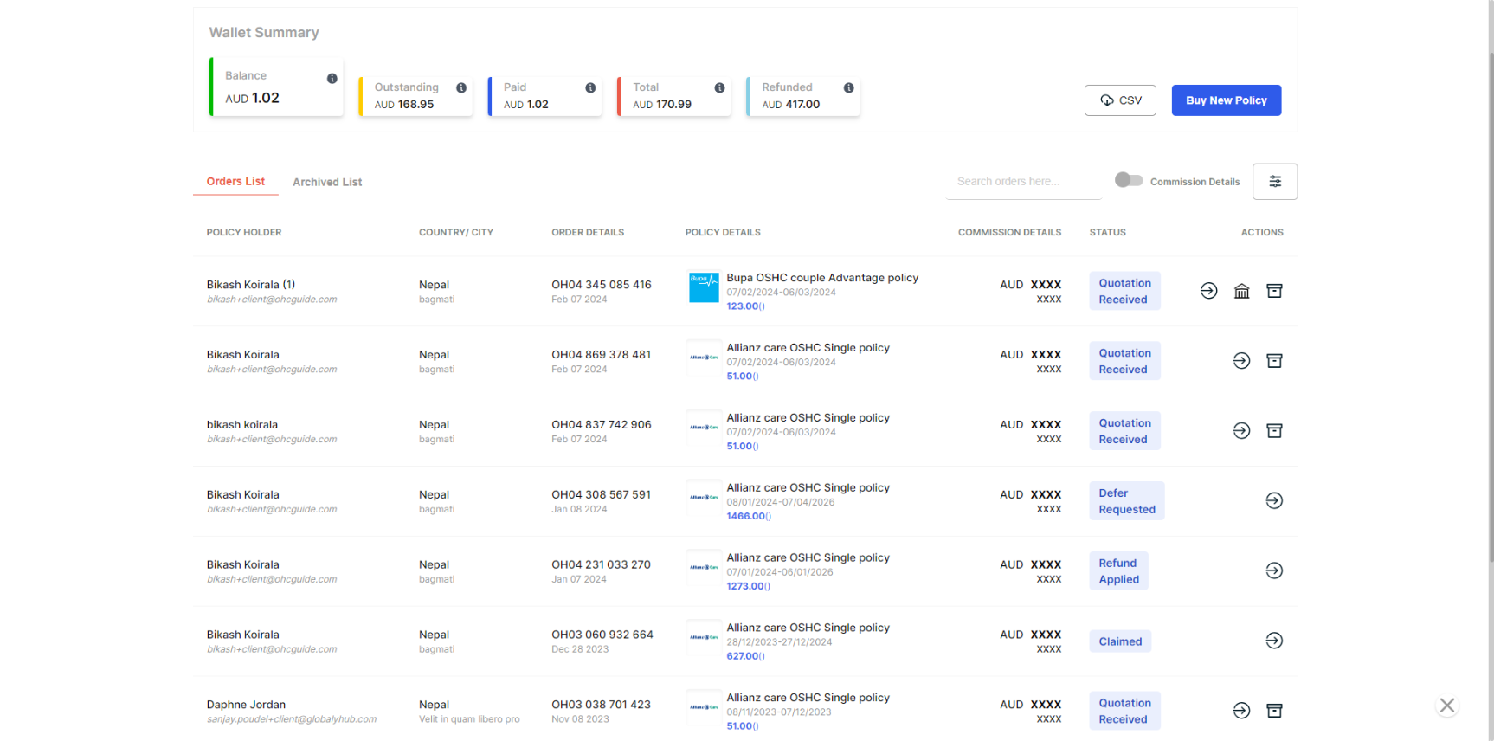The width and height of the screenshot is (1494, 741).
Task: Click order number OH04 231 033 270
Action: [602, 565]
